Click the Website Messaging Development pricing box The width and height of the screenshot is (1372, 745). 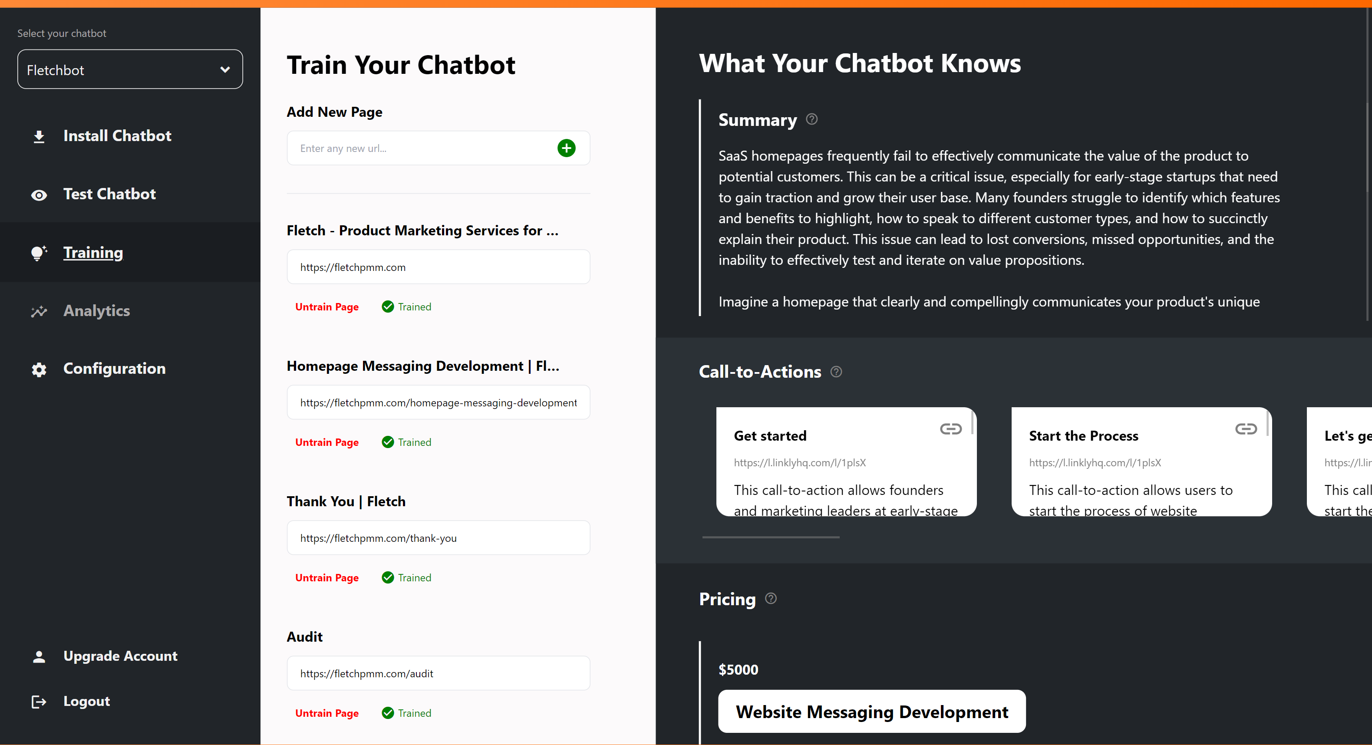point(871,712)
